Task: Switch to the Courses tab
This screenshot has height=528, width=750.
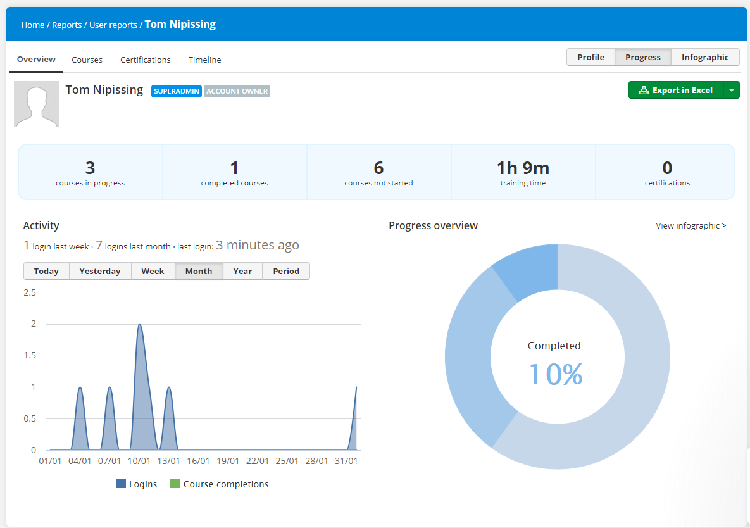Action: (x=87, y=60)
